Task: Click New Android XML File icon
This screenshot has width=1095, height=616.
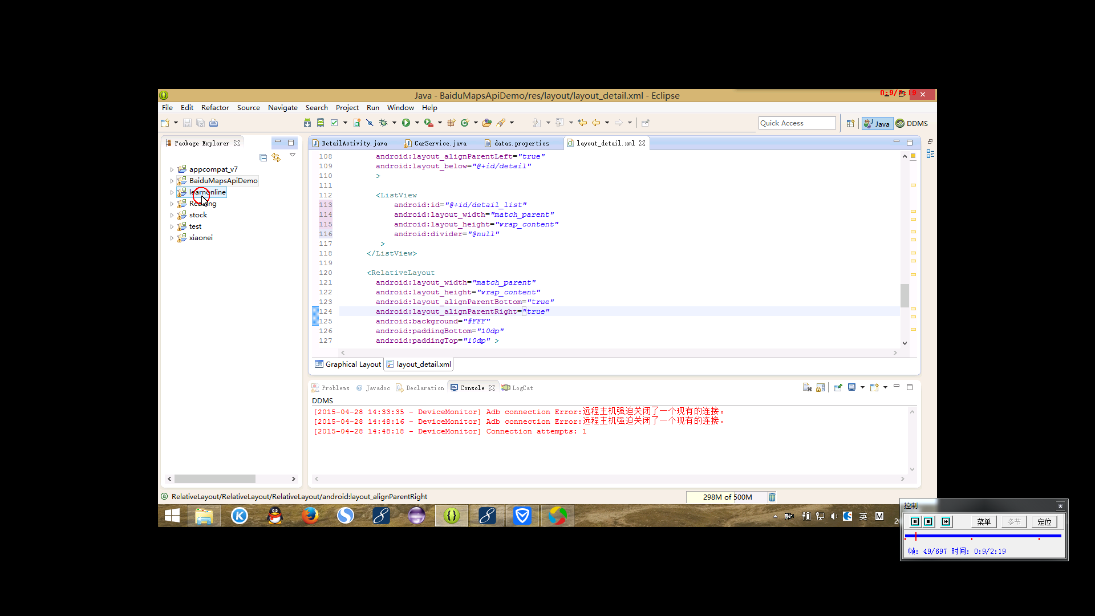Action: 356,123
